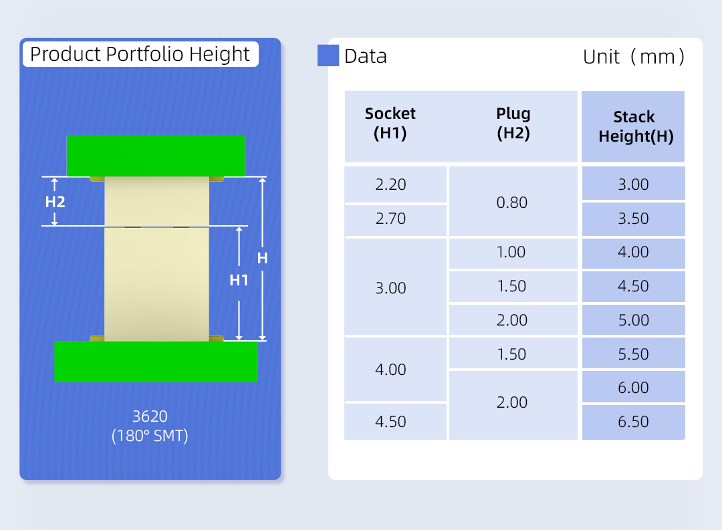Screen dimensions: 722x530
Task: Click the Product Portfolio Height title
Action: tap(140, 54)
